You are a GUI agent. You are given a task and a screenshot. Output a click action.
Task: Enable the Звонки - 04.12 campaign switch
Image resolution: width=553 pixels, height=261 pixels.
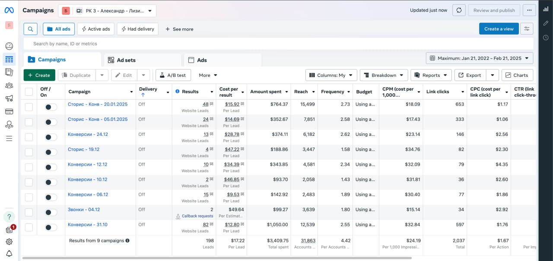pos(51,213)
